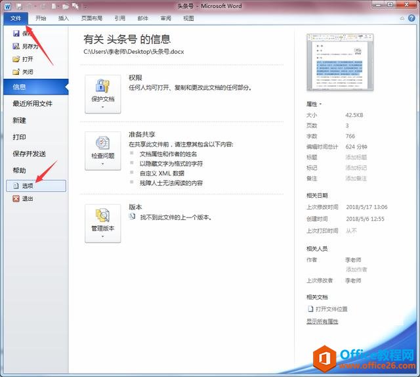
Task: Minimize the ribbon using the caret icon
Action: pyautogui.click(x=402, y=18)
